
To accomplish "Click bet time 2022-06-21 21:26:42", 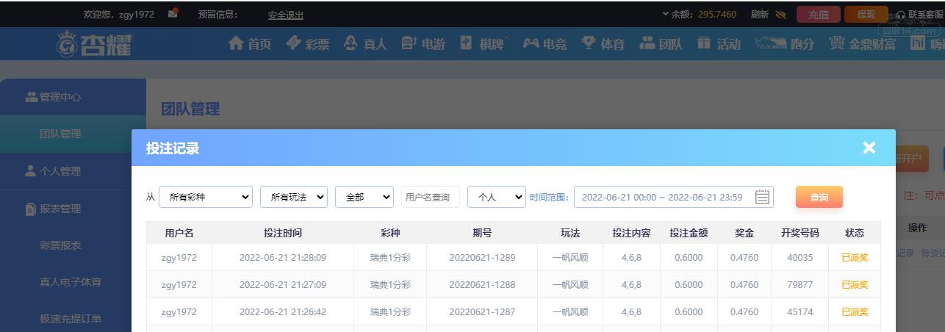I will pos(283,312).
